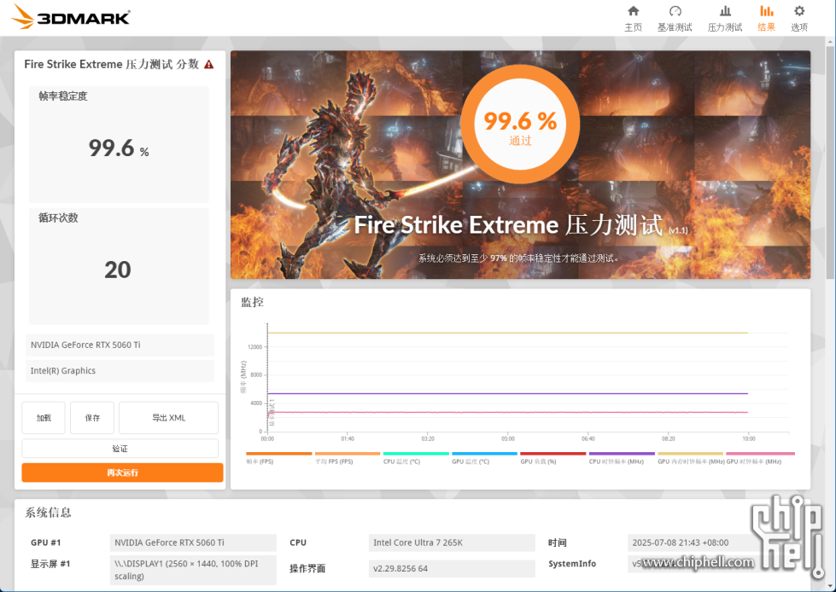The height and width of the screenshot is (592, 836).
Task: Toggle the GPU 负载 (%) red legend swatch
Action: coord(552,454)
